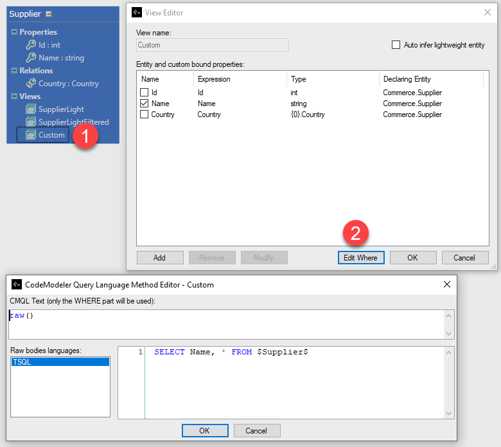The height and width of the screenshot is (447, 501).
Task: Click the Add button in View Editor
Action: click(x=159, y=258)
